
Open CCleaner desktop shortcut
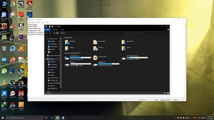point(13,27)
